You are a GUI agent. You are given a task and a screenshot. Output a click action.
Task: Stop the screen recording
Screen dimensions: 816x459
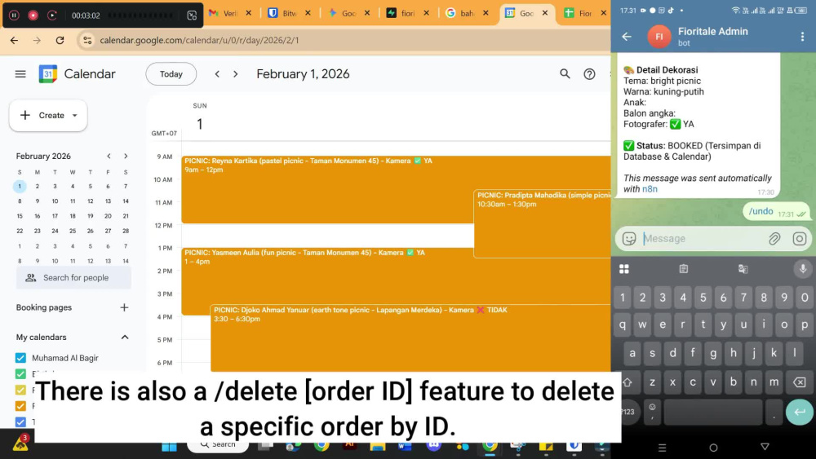pyautogui.click(x=33, y=15)
